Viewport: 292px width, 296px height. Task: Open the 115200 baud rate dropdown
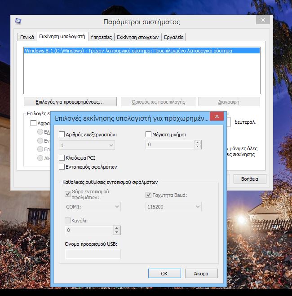173,207
